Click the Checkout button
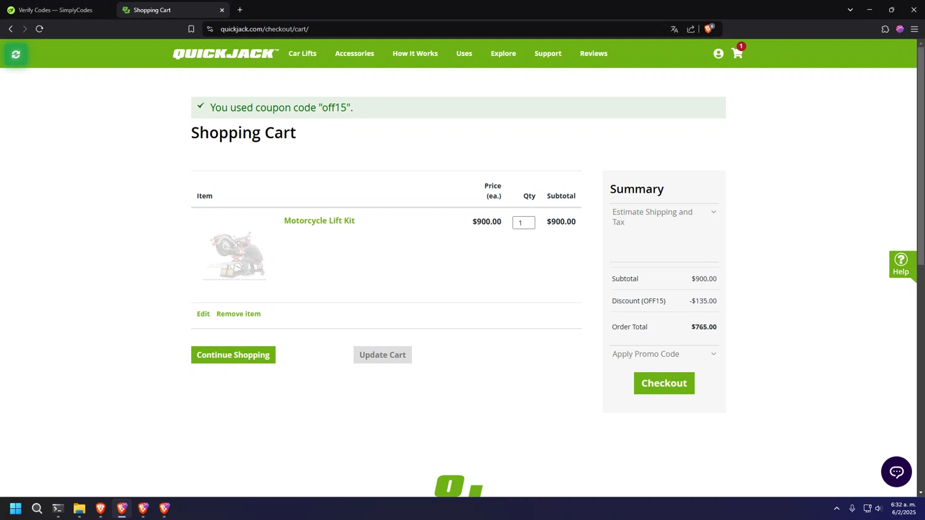Screen dimensions: 925x520 [x=664, y=383]
